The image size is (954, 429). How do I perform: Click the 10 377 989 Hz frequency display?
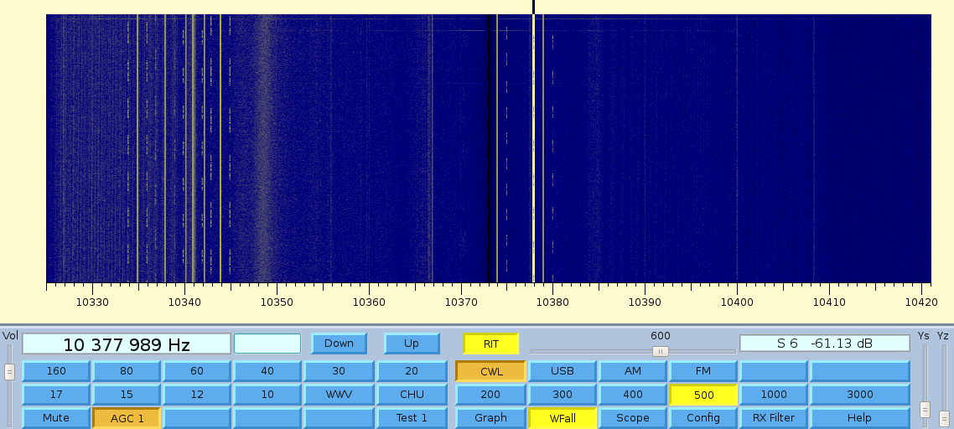(127, 344)
